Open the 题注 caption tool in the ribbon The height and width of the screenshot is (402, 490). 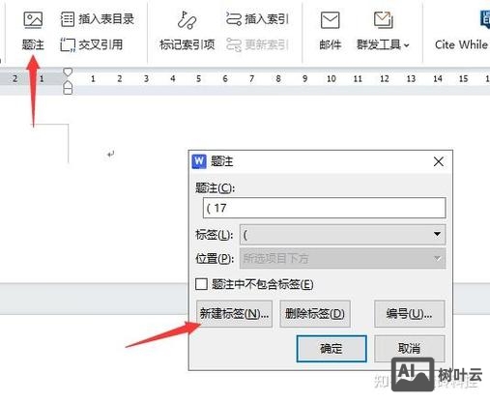[x=33, y=31]
